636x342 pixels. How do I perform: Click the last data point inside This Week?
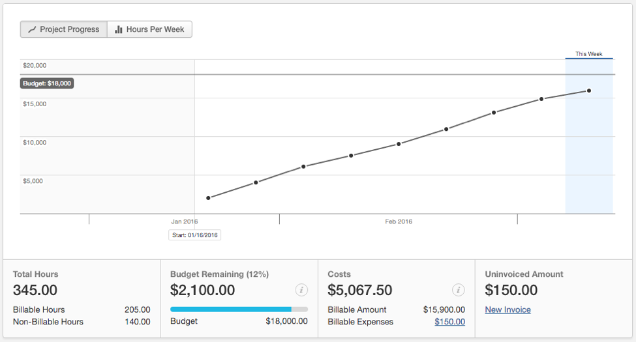point(589,91)
